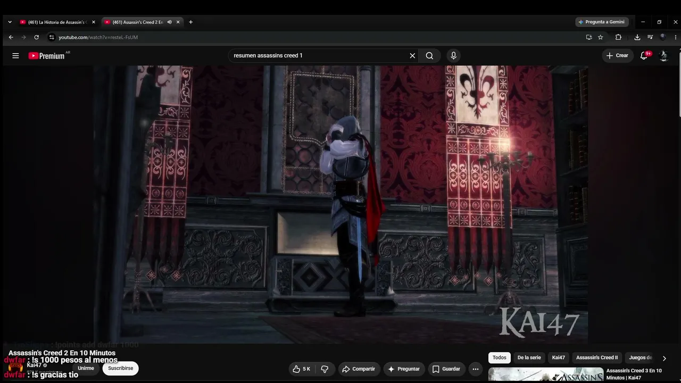The image size is (681, 383).
Task: Open Assassin's Creed 3 En 10 Minutos thumbnail
Action: tap(546, 374)
